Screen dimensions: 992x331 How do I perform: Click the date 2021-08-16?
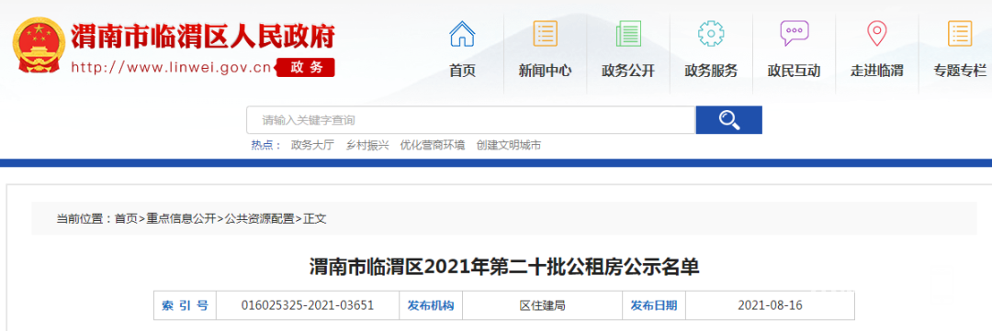[x=770, y=305]
